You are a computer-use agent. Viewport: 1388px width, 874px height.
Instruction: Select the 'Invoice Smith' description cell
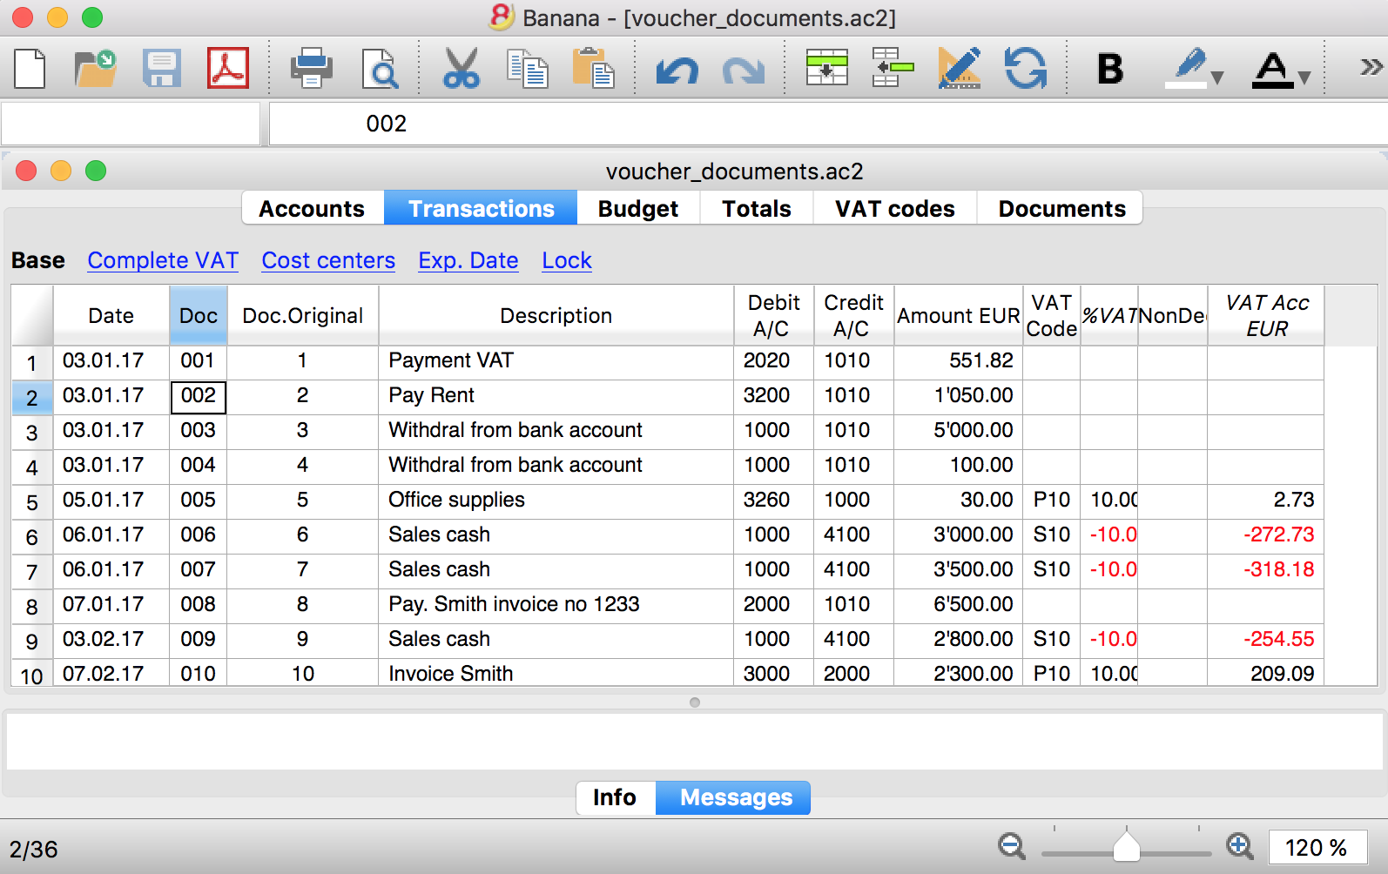point(556,674)
